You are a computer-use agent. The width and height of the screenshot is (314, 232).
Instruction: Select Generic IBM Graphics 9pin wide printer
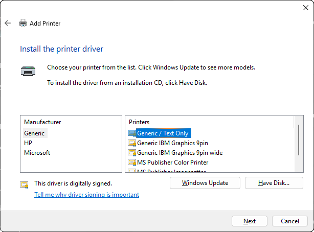pos(180,153)
